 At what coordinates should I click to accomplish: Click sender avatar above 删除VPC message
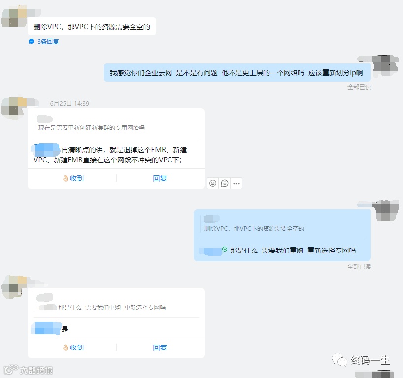14,17
